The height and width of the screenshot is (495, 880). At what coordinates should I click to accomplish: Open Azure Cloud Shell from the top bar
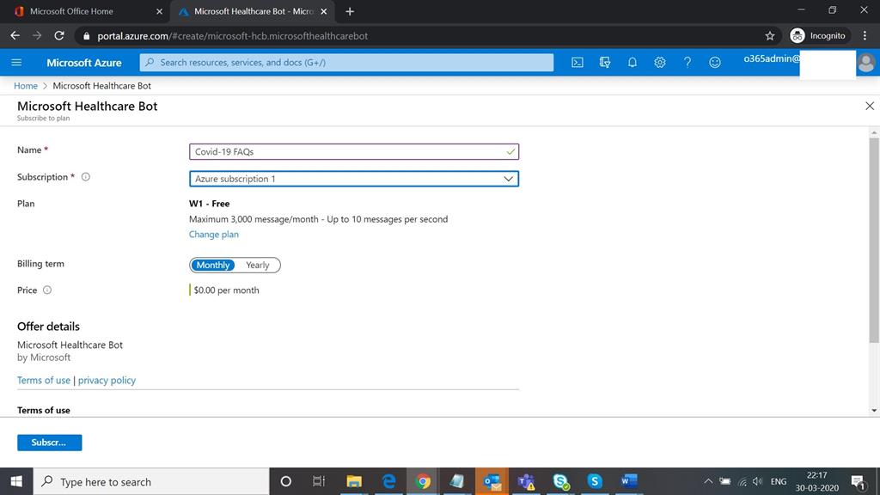[577, 62]
